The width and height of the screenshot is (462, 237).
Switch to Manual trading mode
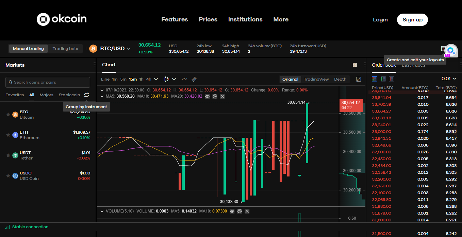(x=28, y=49)
